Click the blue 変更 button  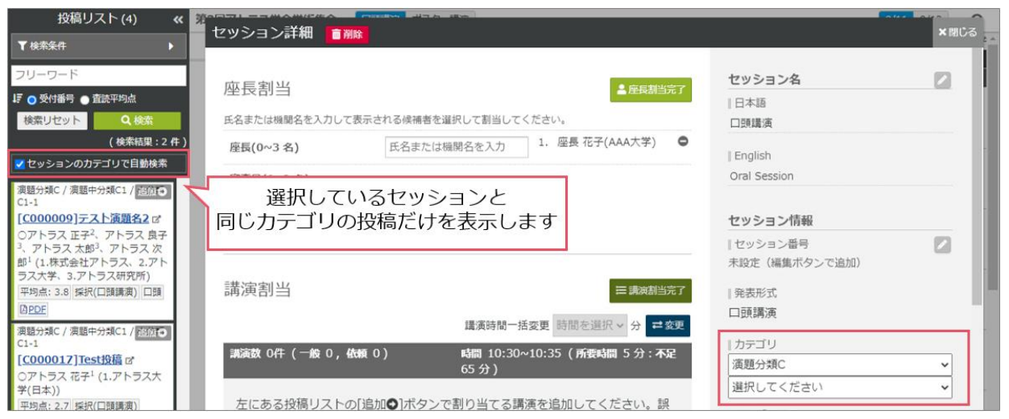pyautogui.click(x=668, y=326)
